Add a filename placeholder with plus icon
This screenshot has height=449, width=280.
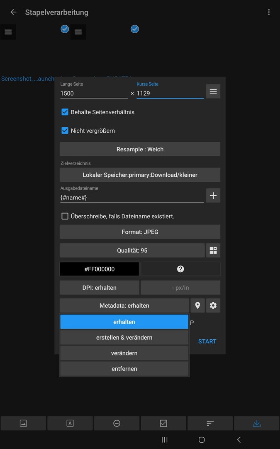click(x=213, y=195)
